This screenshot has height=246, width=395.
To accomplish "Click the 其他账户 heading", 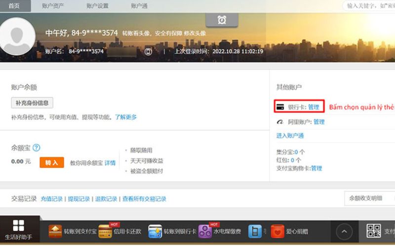I will tap(289, 87).
